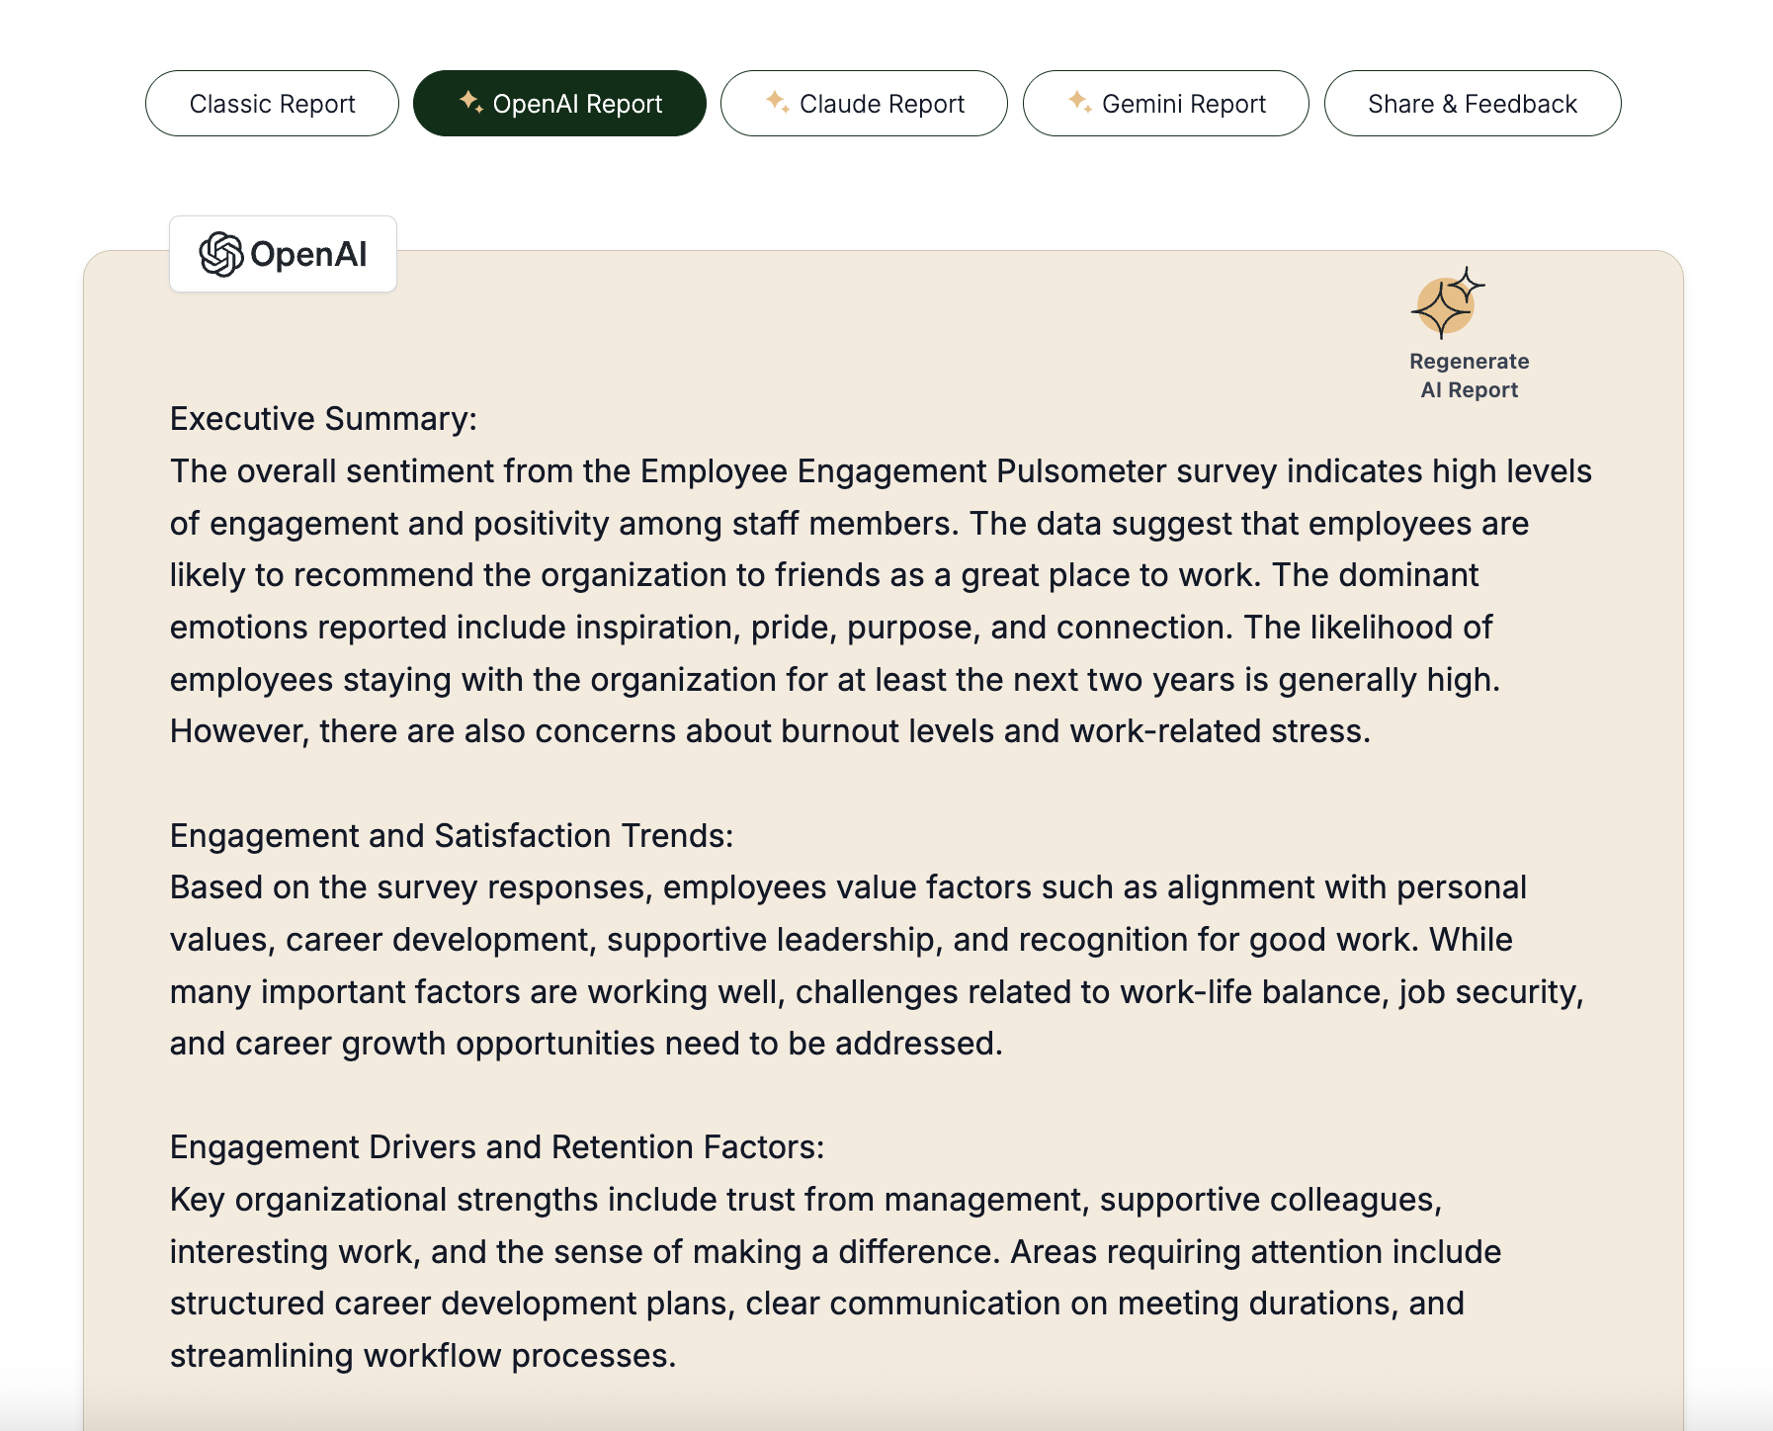Click the sentence about burnout and work-related stress
The height and width of the screenshot is (1431, 1773).
pyautogui.click(x=771, y=731)
